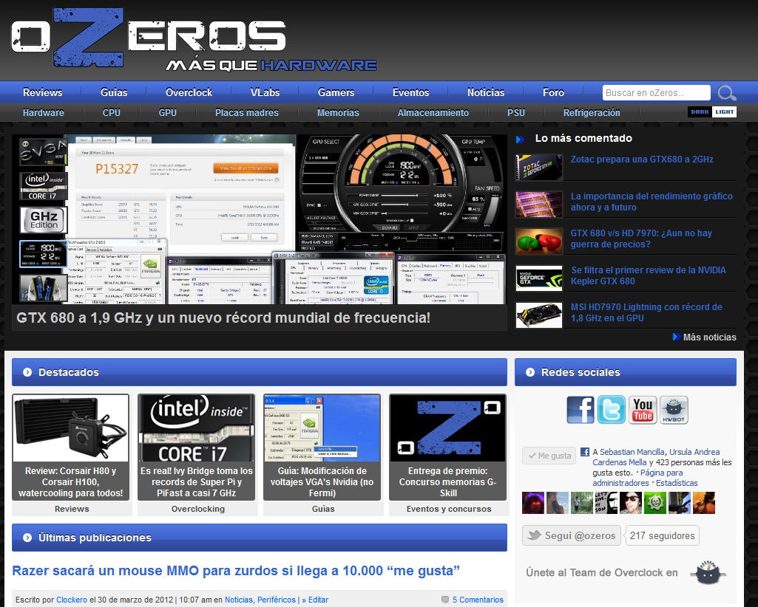Open the GTX 680 a 1,9 GHz headline
758x607 pixels.
coord(223,318)
